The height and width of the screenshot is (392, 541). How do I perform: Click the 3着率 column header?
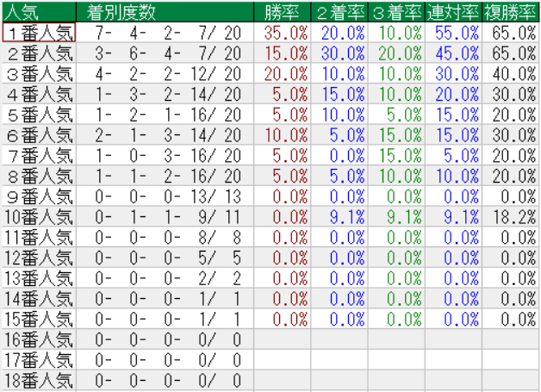[x=395, y=12]
